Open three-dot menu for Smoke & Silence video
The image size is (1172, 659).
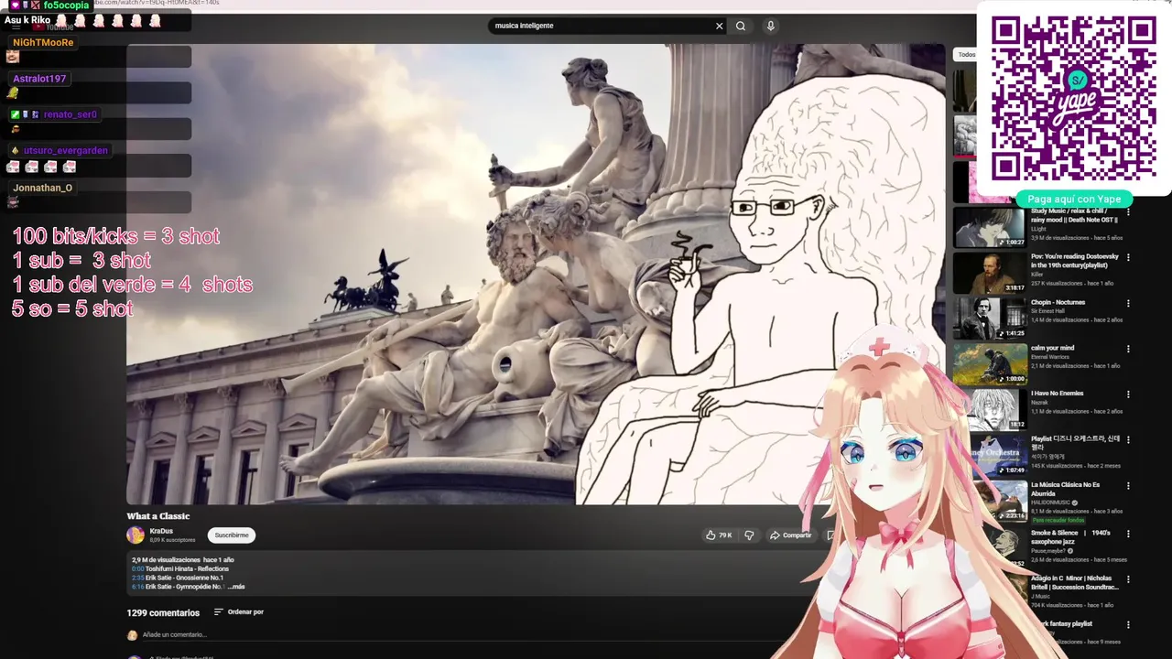tap(1128, 534)
